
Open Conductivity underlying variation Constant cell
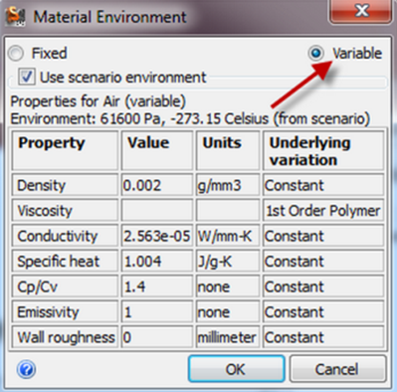[323, 236]
